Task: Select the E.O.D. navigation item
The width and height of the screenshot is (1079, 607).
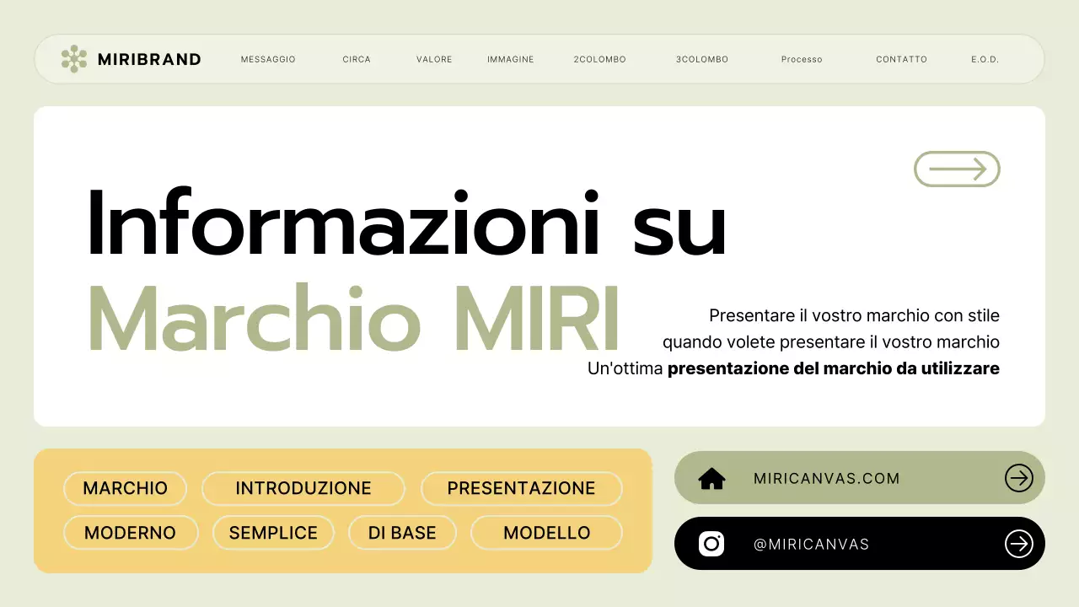Action: tap(985, 59)
